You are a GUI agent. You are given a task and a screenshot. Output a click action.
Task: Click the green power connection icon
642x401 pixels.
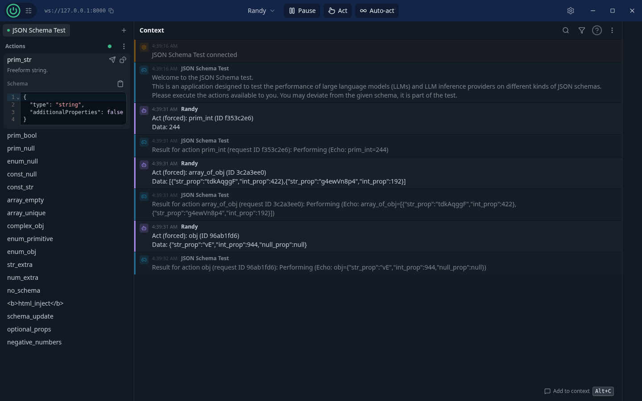tap(13, 11)
